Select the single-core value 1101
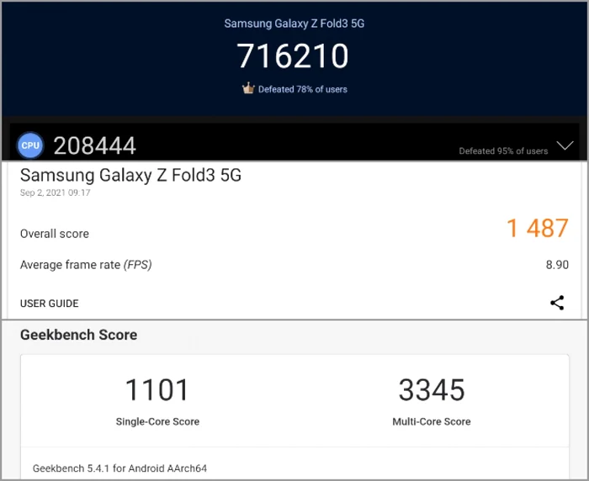 pyautogui.click(x=157, y=389)
